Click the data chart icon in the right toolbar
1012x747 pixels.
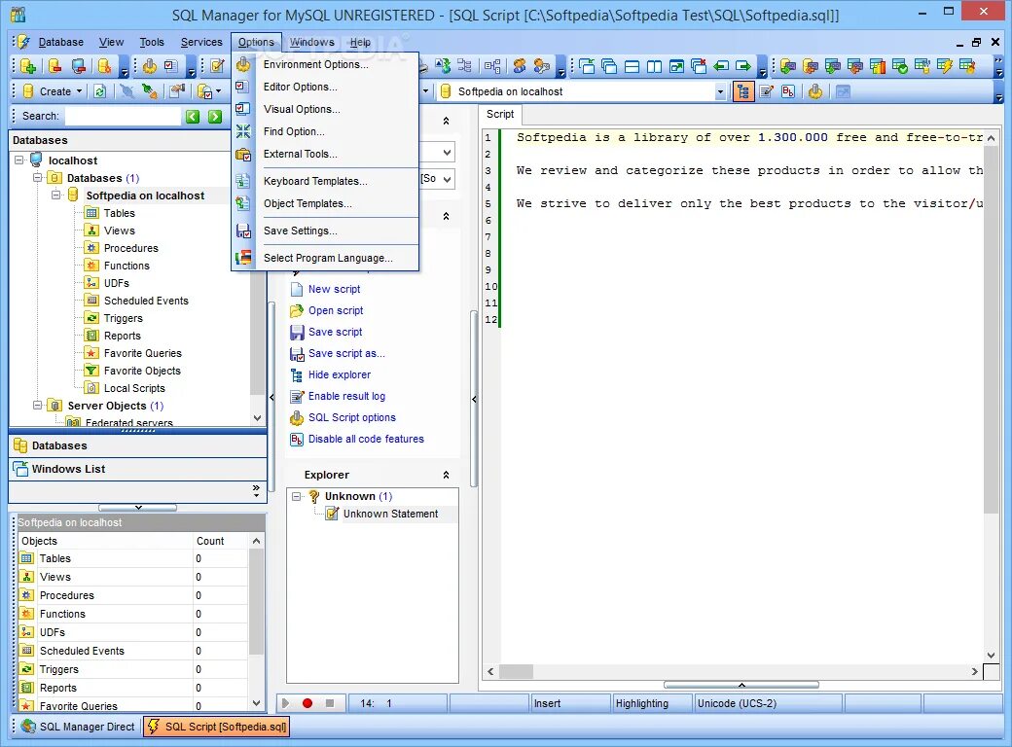pyautogui.click(x=877, y=66)
